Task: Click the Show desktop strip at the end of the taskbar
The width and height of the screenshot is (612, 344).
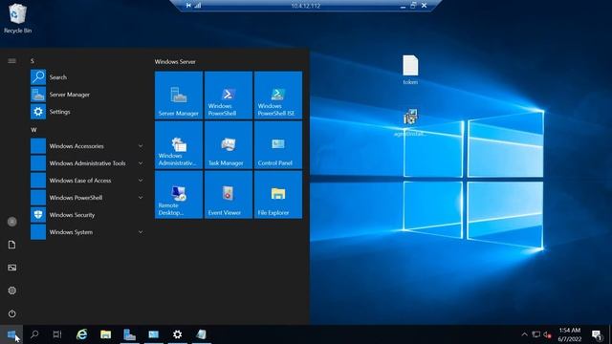Action: pos(610,334)
